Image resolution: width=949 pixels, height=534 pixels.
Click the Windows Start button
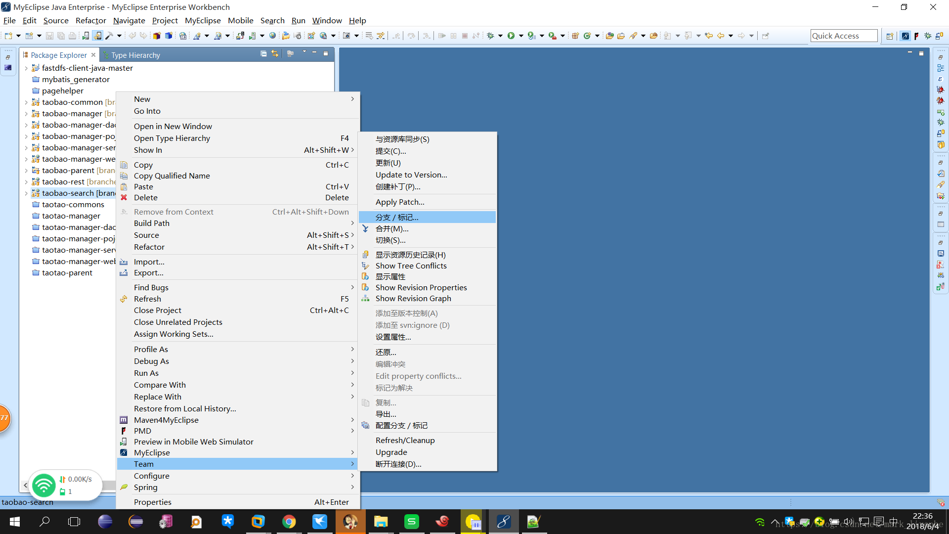point(15,522)
